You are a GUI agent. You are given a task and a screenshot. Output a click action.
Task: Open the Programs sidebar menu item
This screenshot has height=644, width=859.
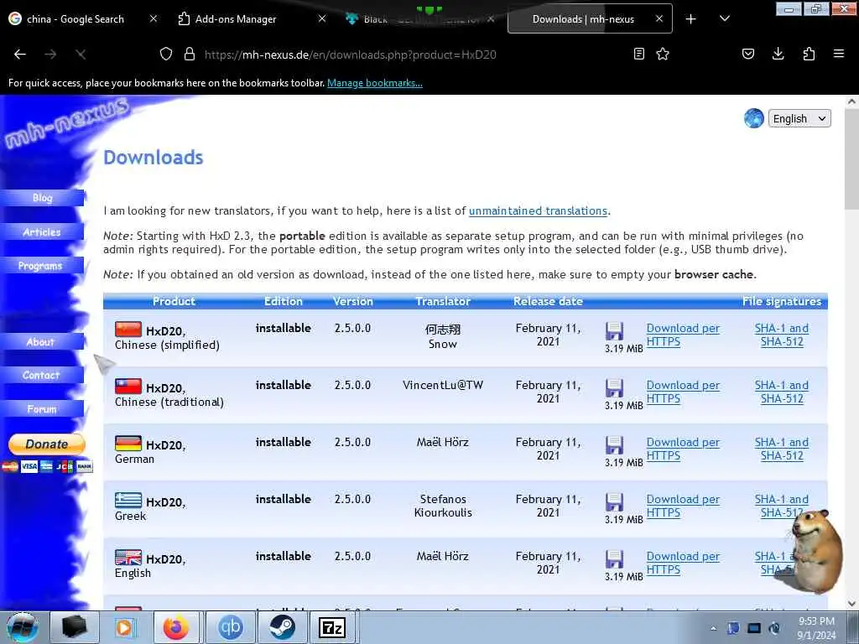42,266
